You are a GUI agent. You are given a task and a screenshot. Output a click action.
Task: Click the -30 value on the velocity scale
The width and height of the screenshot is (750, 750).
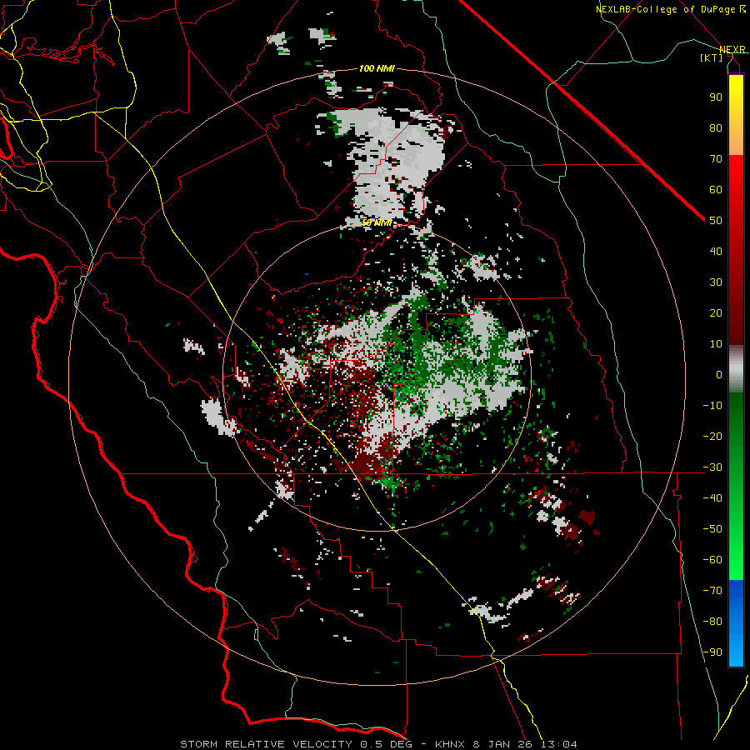712,467
